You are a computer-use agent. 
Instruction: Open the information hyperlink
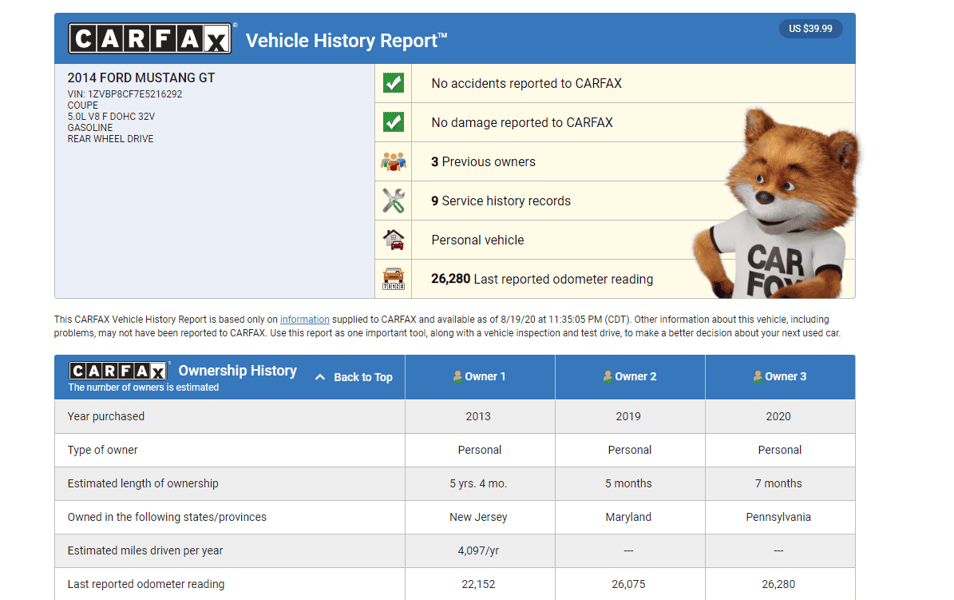tap(304, 320)
